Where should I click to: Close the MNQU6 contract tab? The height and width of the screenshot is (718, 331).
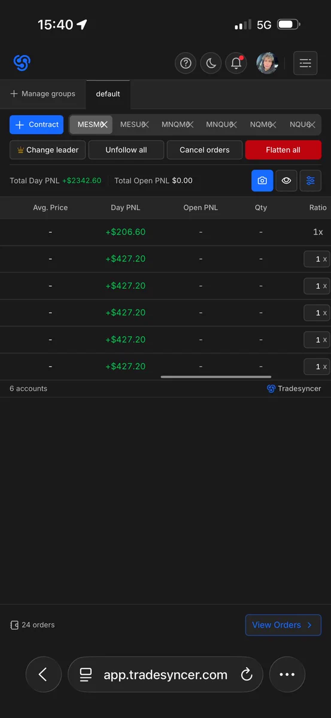233,124
